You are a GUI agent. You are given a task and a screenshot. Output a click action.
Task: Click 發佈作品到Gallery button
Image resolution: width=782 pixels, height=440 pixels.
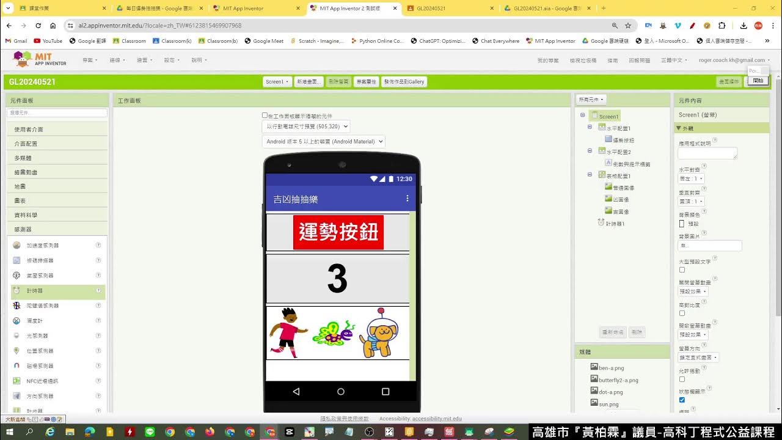(404, 81)
